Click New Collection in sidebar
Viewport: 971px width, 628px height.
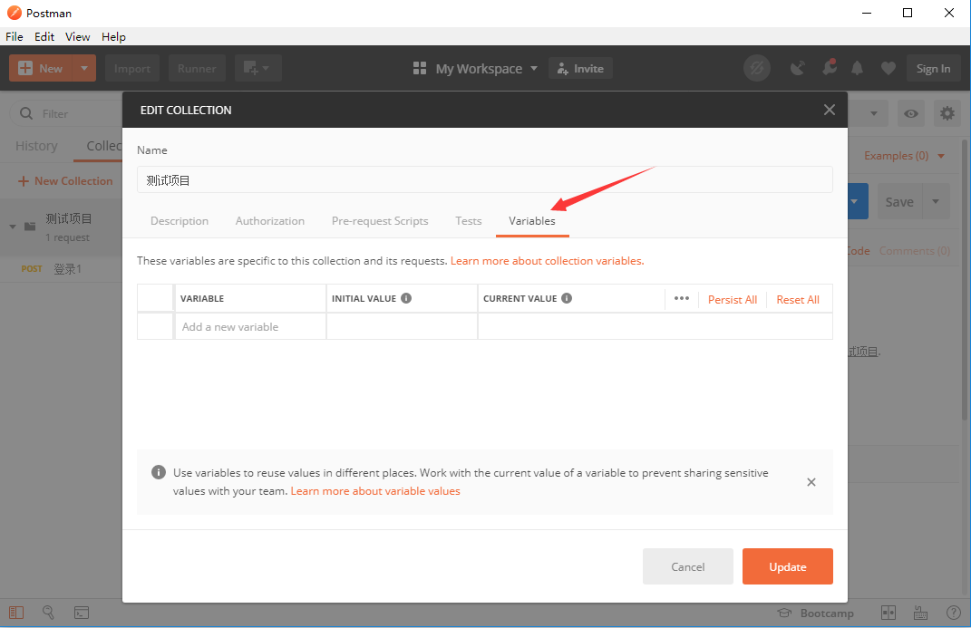65,181
